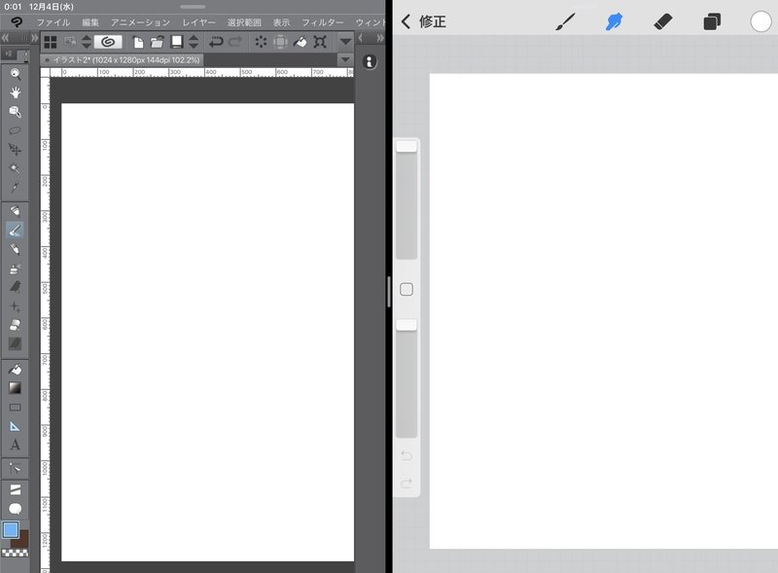Collapse left palette with double-left arrows

coord(6,38)
